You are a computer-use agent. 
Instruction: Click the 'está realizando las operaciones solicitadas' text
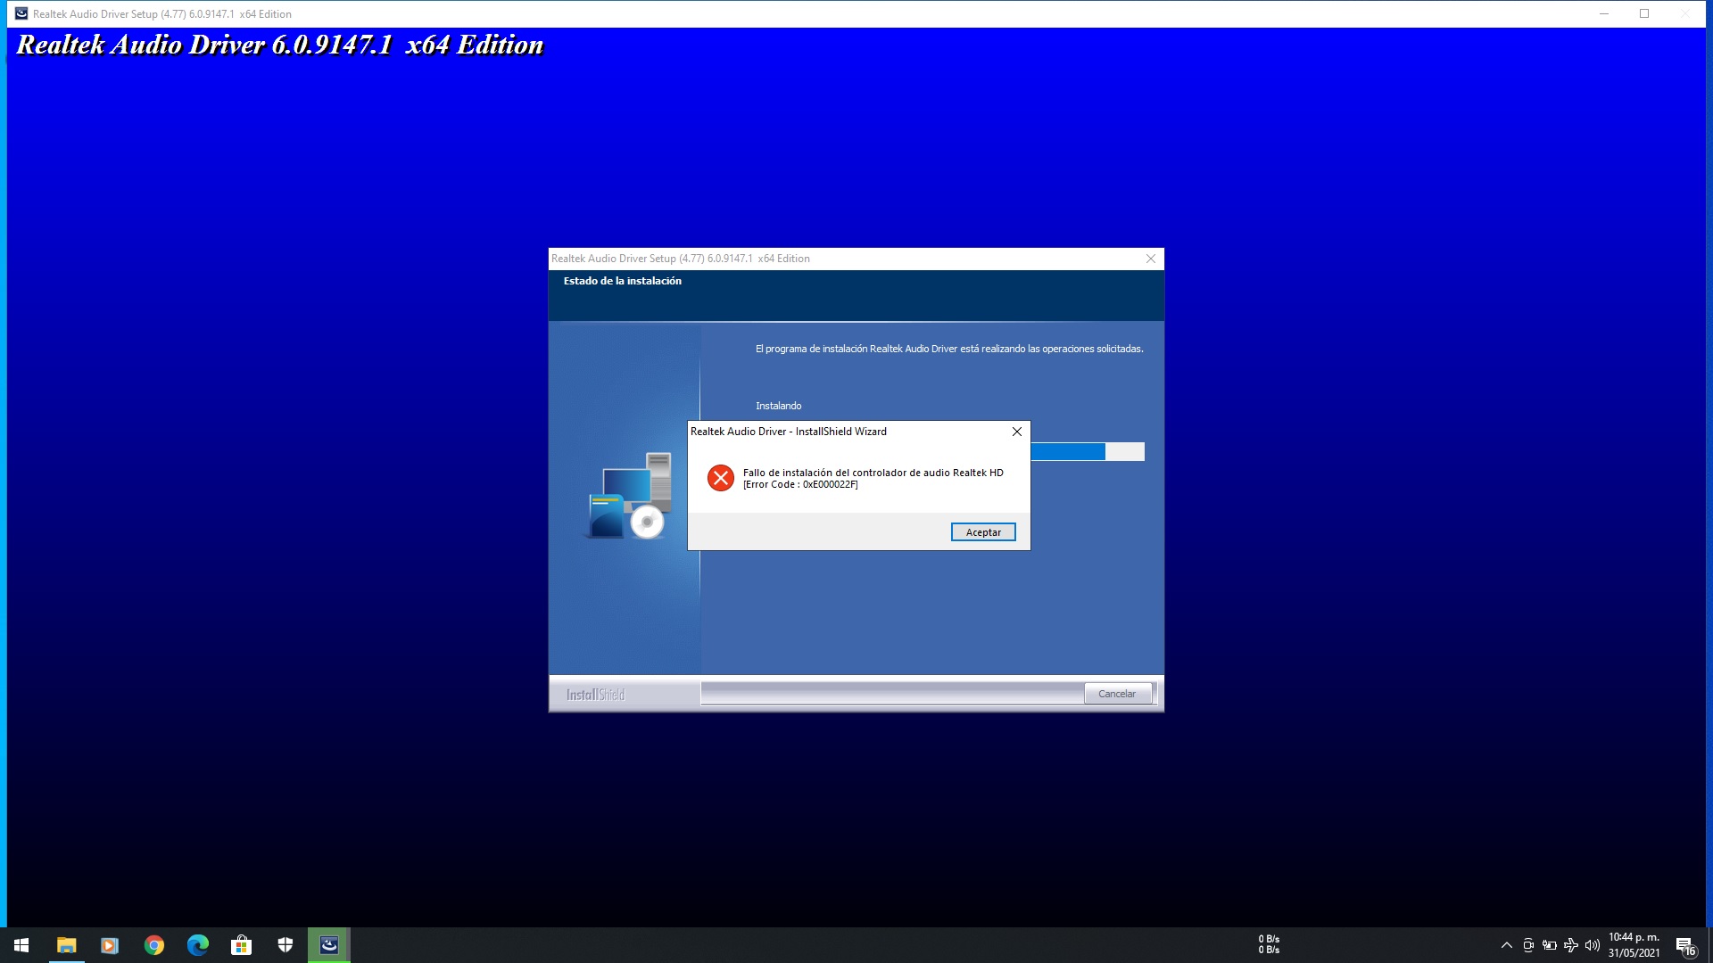[x=1051, y=349]
